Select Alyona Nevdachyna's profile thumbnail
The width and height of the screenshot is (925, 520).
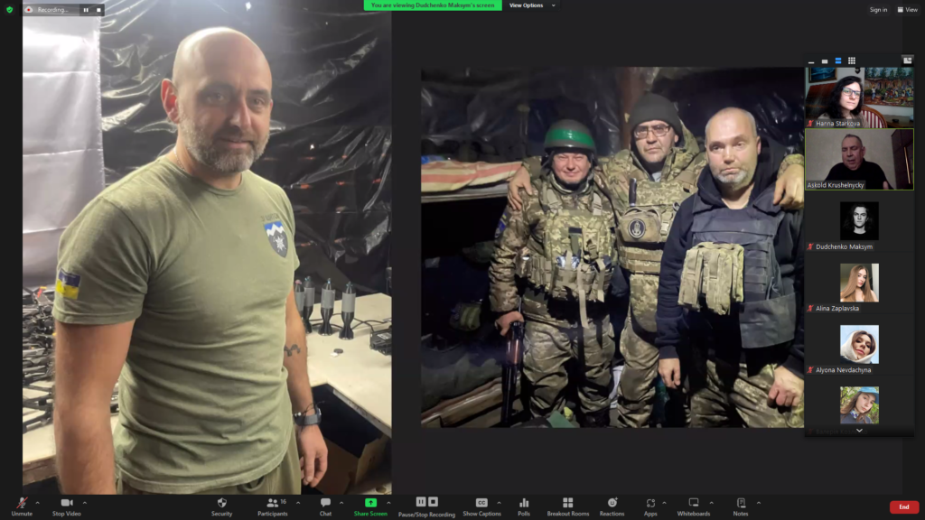point(860,344)
